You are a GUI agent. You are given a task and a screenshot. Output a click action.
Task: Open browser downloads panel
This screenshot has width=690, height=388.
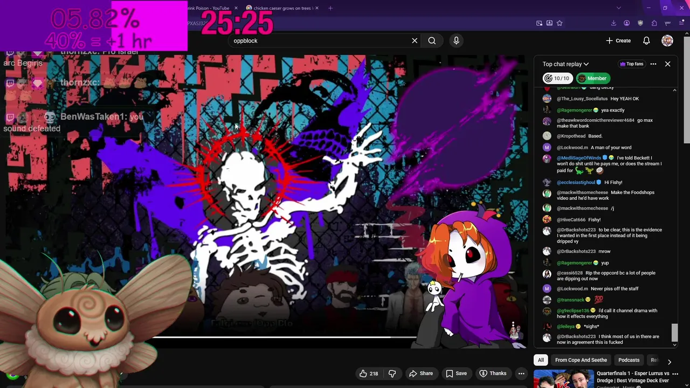[x=613, y=23]
